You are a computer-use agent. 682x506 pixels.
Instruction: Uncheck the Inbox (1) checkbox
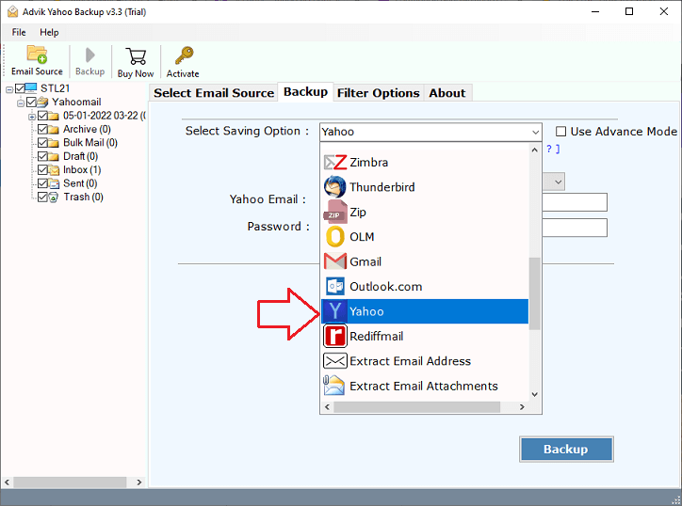42,170
